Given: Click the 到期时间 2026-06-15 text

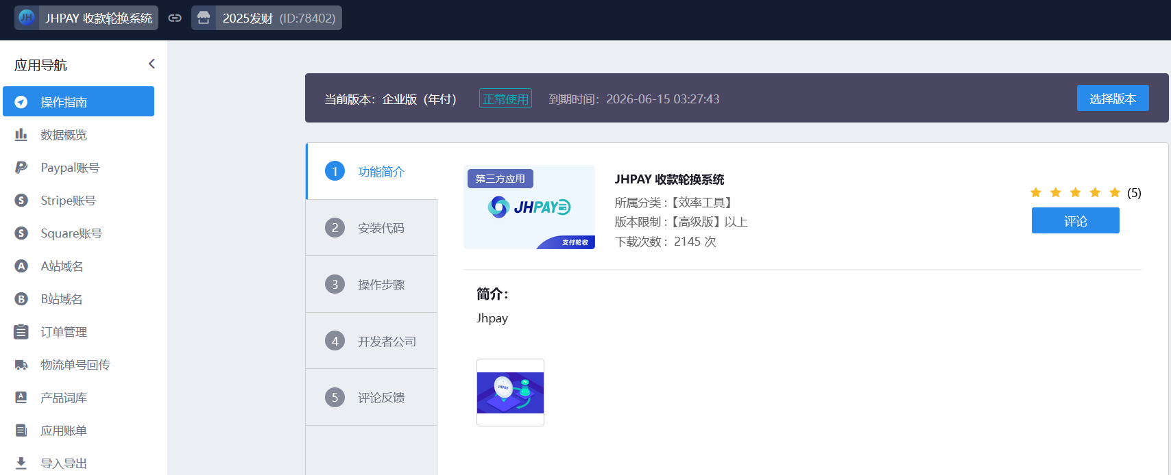Looking at the screenshot, I should point(634,99).
